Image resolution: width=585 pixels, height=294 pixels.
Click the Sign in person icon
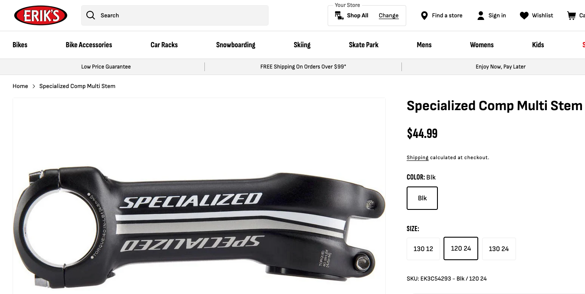[x=480, y=16]
